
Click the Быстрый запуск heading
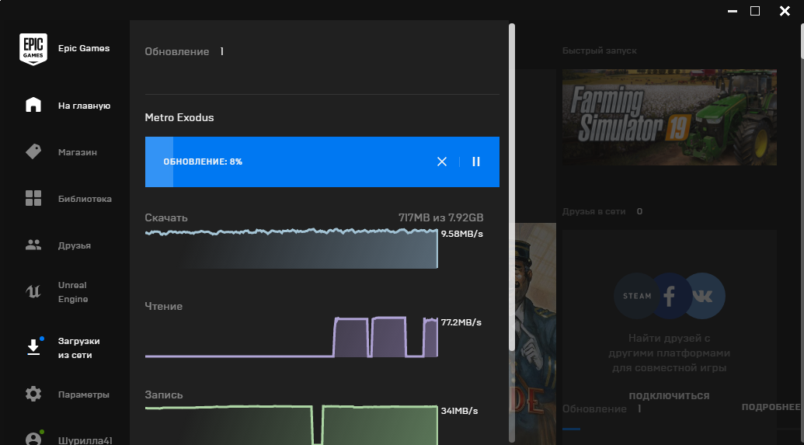tap(600, 50)
